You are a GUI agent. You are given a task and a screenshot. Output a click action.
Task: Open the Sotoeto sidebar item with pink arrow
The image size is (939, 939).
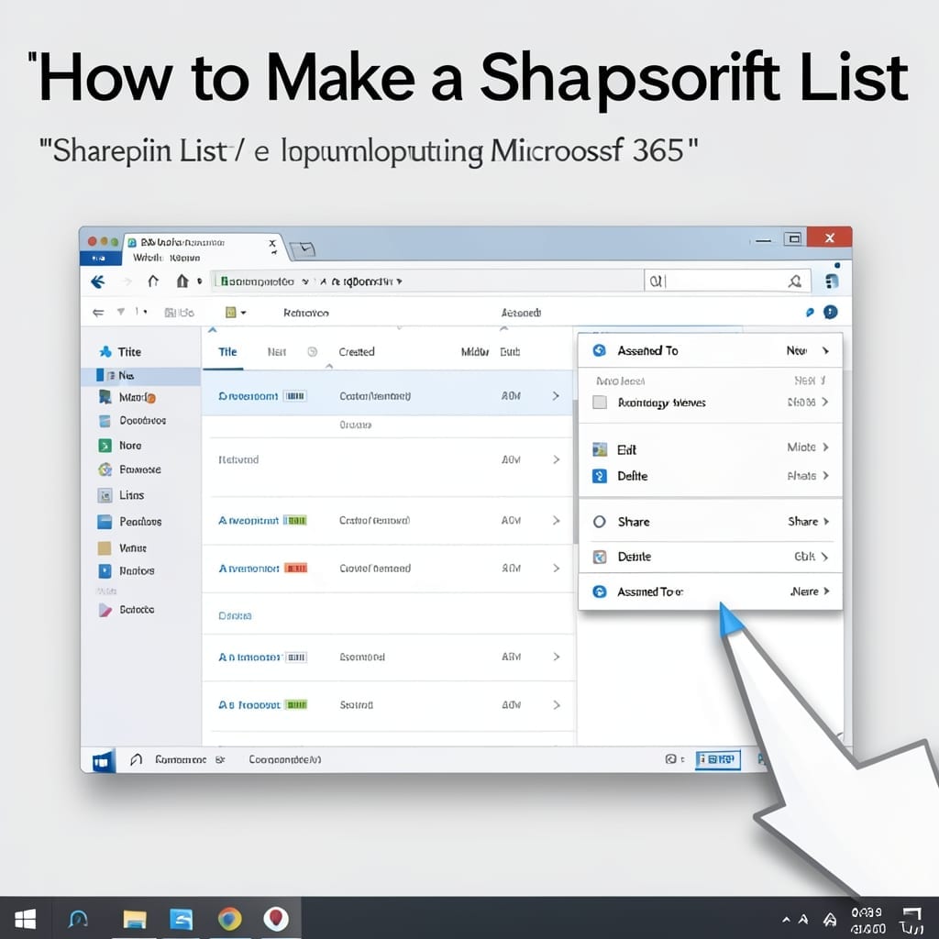[x=105, y=610]
